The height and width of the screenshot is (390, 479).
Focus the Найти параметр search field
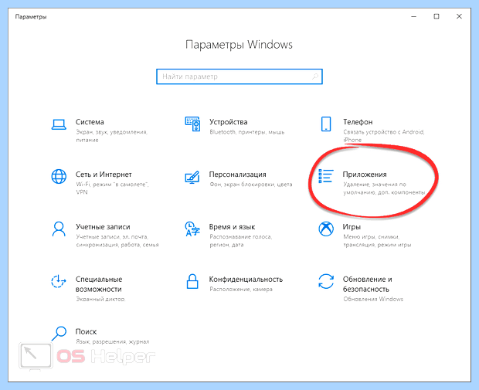[x=239, y=76]
